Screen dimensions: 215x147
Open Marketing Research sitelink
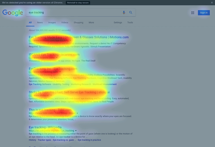[x=81, y=84]
